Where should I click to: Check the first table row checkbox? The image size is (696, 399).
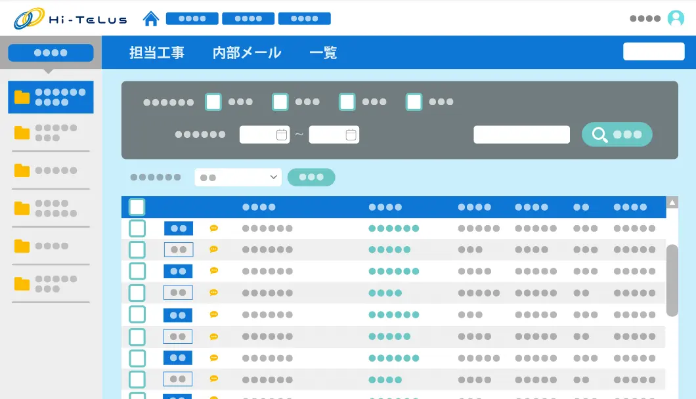coord(137,228)
